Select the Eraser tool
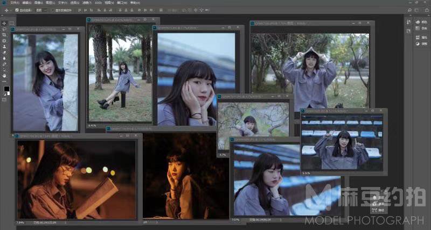The height and width of the screenshot is (230, 431). [x=4, y=52]
